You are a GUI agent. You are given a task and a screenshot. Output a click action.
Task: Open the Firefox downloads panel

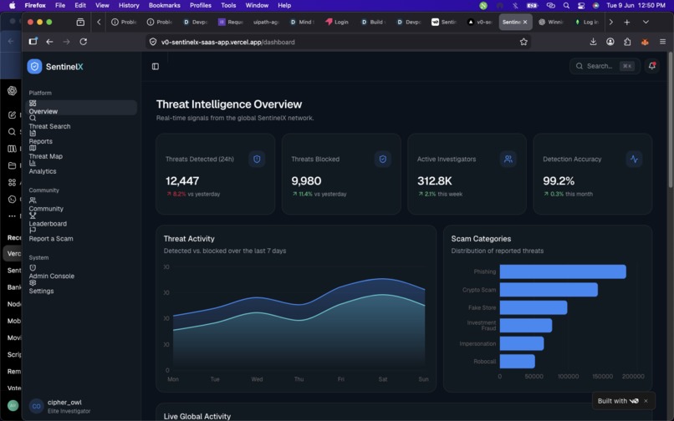point(593,42)
